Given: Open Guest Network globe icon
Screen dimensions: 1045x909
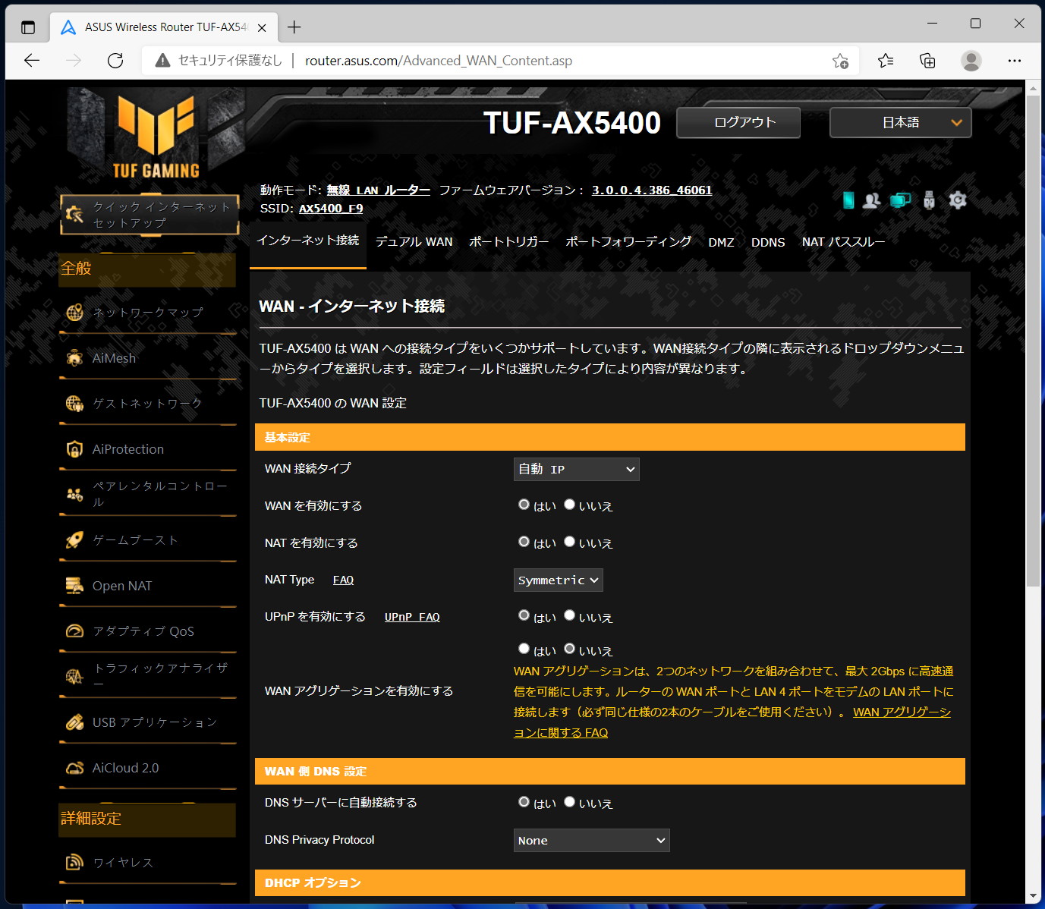Looking at the screenshot, I should (x=74, y=404).
